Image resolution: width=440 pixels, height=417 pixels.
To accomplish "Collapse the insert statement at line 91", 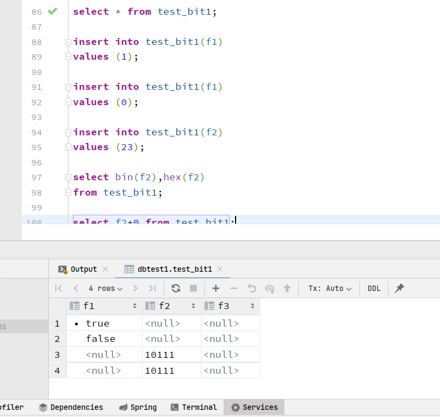I will click(x=68, y=87).
